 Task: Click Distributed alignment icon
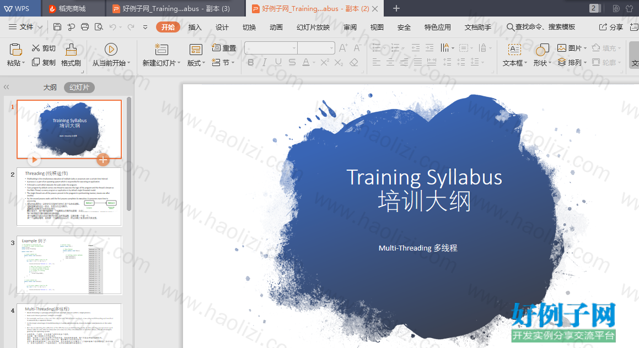[x=432, y=62]
